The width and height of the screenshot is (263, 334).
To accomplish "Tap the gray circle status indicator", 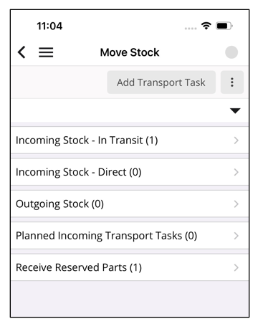I will [x=231, y=52].
